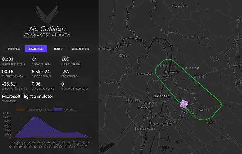The height and width of the screenshot is (154, 242).
Task: Click the Esztergom label on the map
Action: pyautogui.click(x=124, y=44)
